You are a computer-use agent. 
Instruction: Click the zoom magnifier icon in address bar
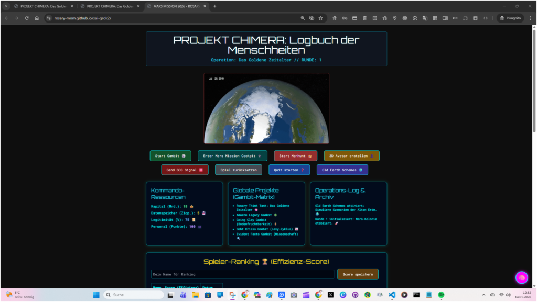[x=303, y=18]
